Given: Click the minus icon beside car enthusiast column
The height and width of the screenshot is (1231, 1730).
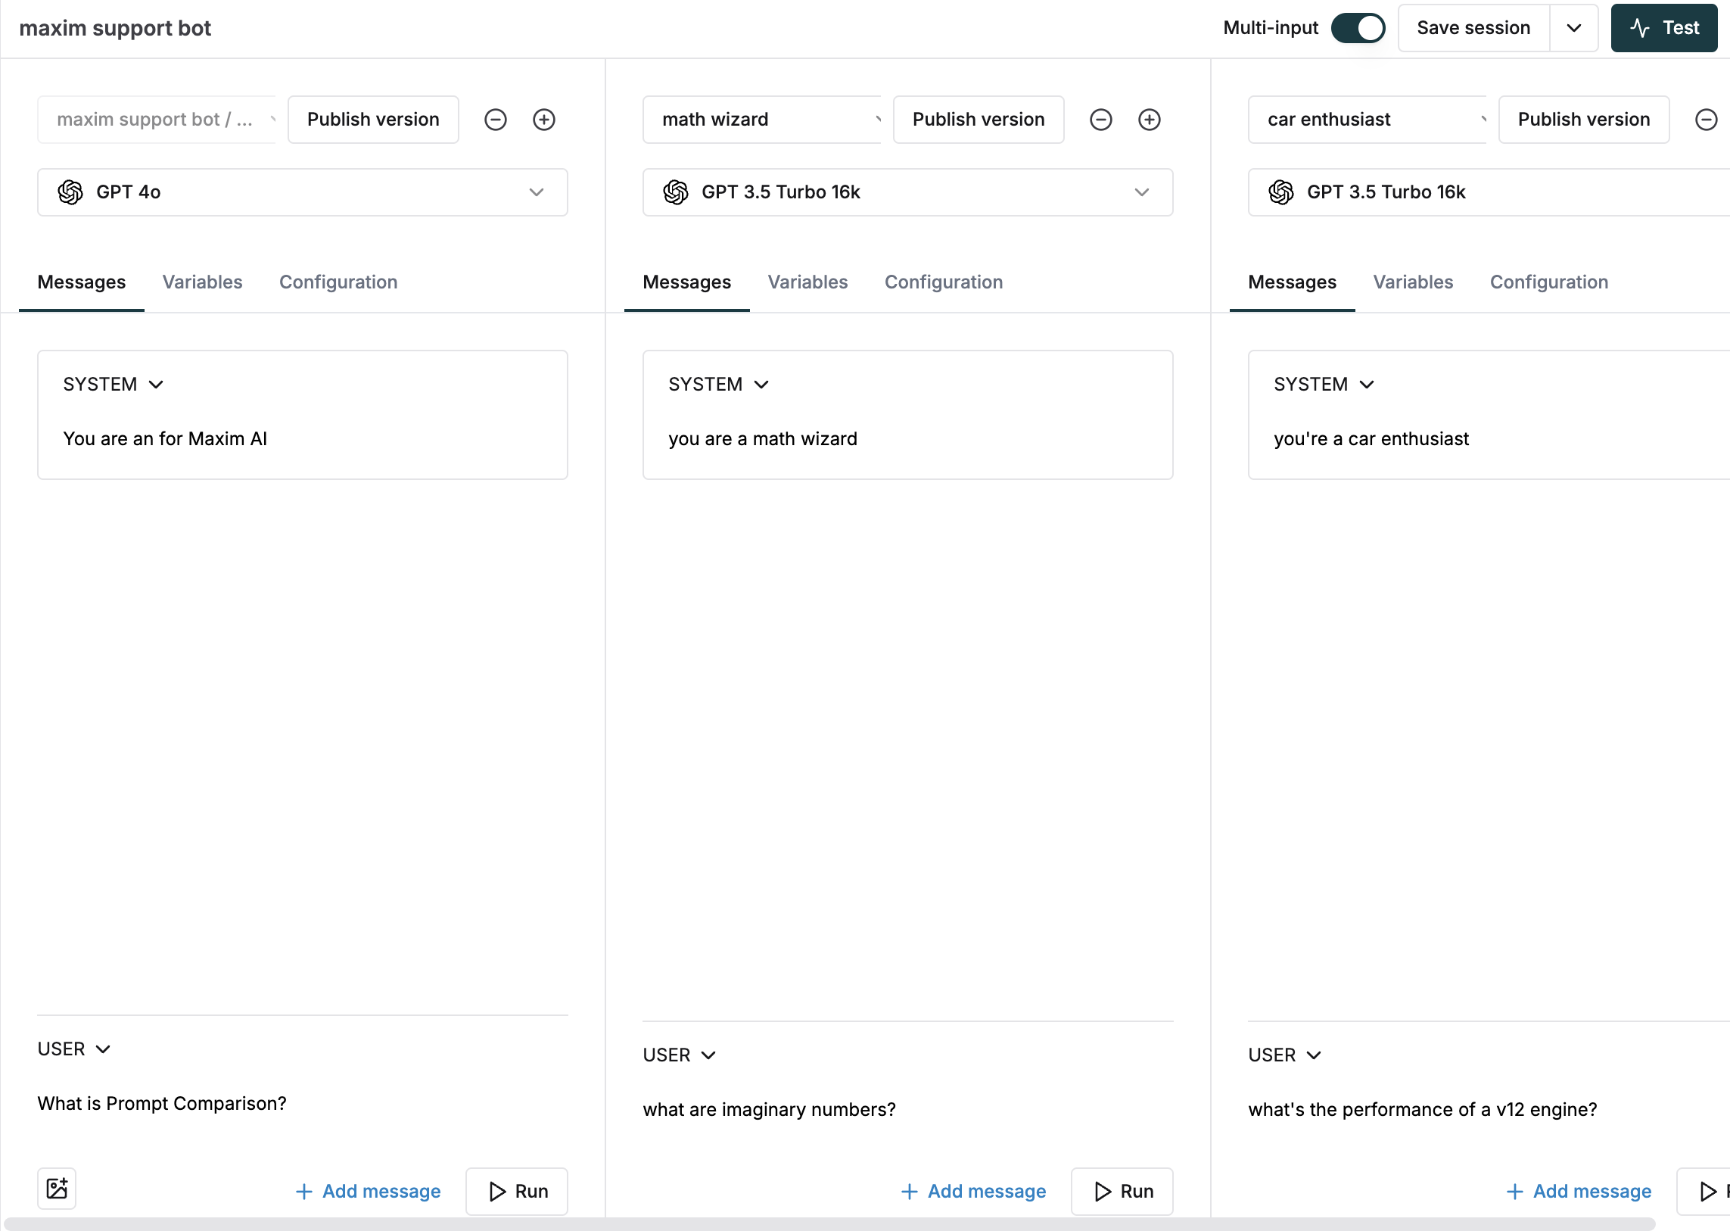Looking at the screenshot, I should click(x=1707, y=119).
